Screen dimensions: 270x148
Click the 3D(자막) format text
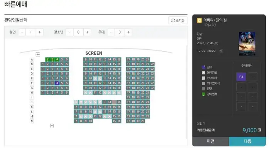209,25
